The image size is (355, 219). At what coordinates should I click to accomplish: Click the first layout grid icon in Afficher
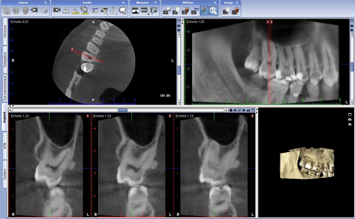167,11
